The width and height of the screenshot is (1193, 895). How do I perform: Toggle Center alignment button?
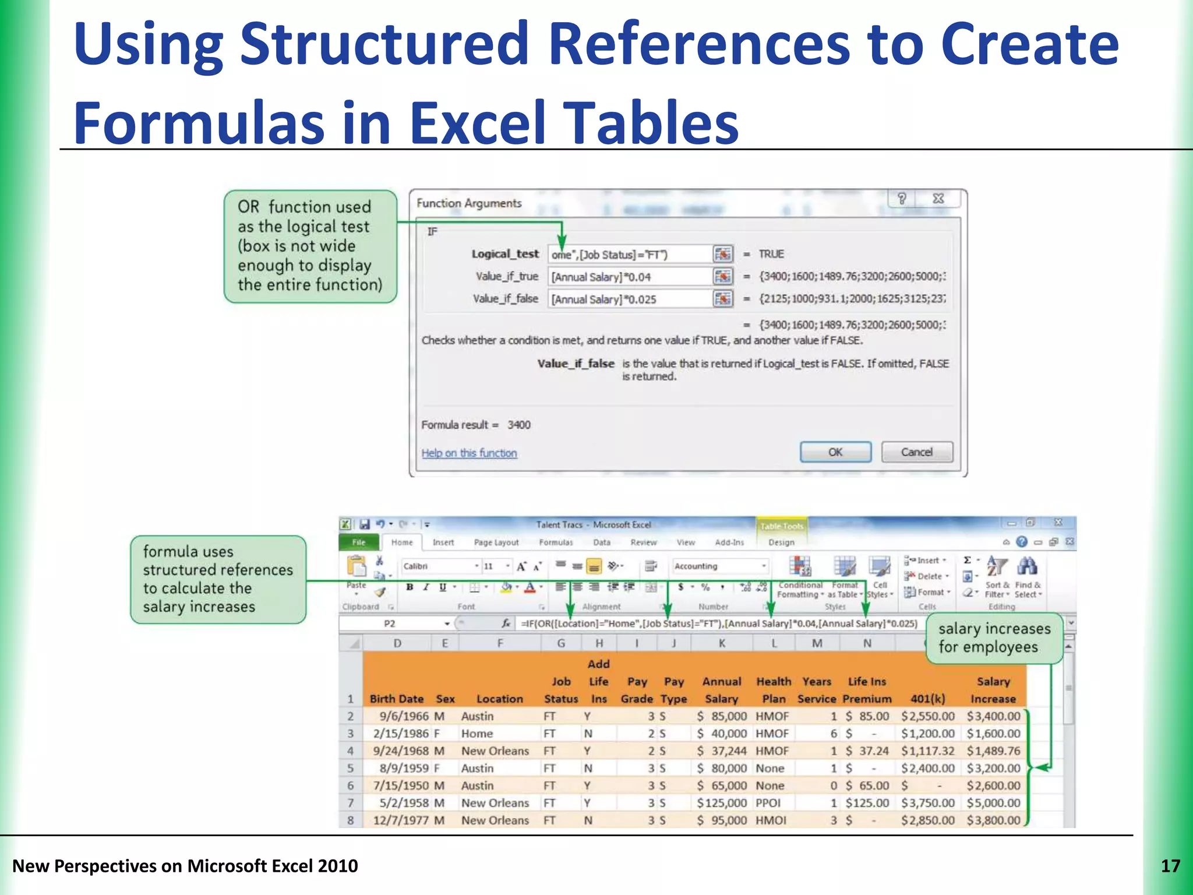pyautogui.click(x=577, y=587)
